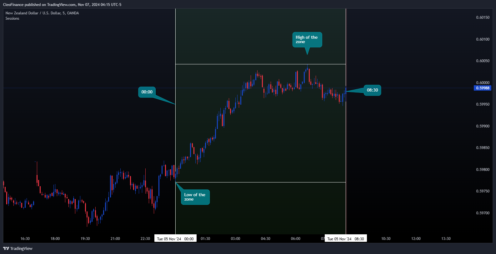Click the 0.60150 price axis label
496x254 pixels.
pyautogui.click(x=483, y=17)
